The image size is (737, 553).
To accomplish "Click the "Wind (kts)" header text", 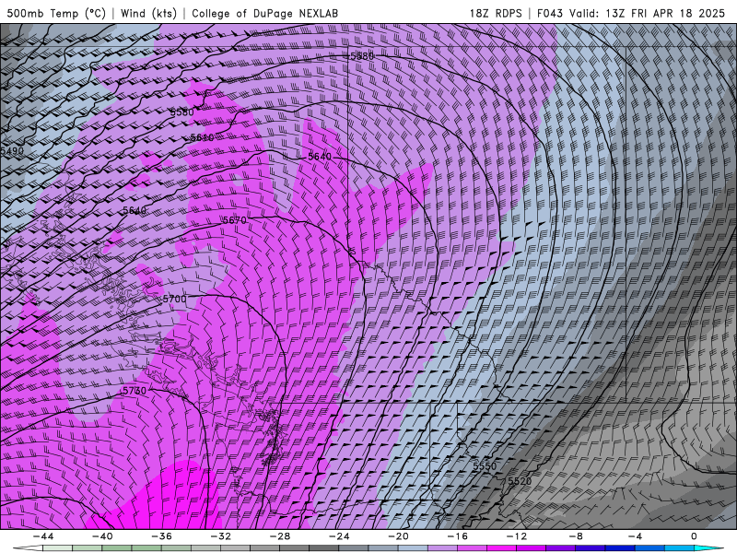I will pos(148,13).
